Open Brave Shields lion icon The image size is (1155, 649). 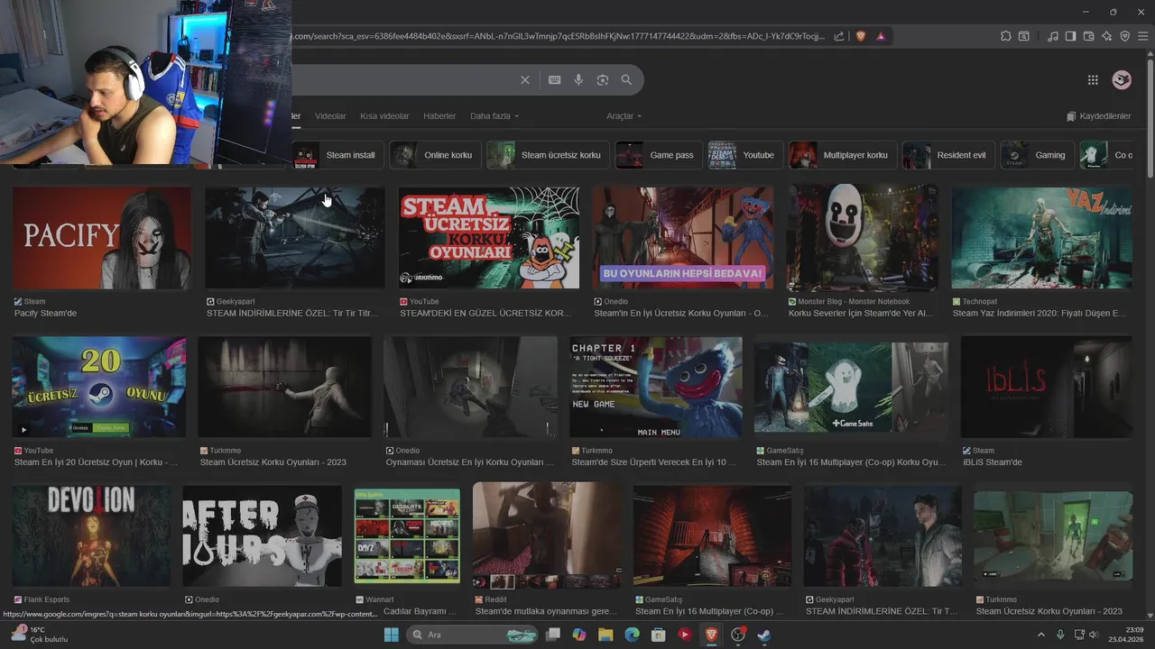861,36
